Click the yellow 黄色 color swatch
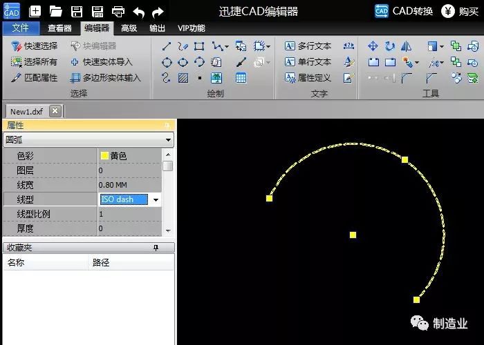 pyautogui.click(x=104, y=156)
